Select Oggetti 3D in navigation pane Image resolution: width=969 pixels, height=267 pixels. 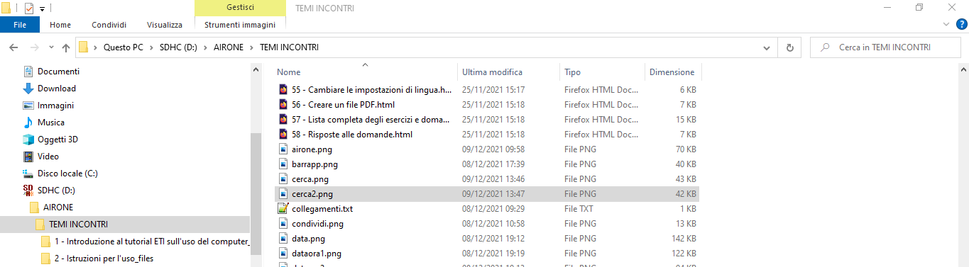[x=58, y=140]
